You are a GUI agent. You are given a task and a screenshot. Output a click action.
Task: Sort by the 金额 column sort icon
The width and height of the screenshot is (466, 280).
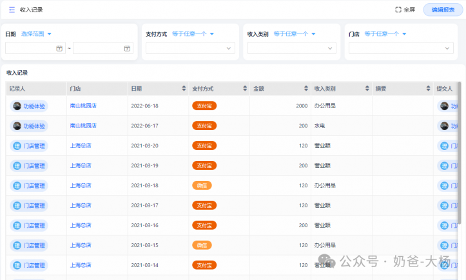click(306, 88)
